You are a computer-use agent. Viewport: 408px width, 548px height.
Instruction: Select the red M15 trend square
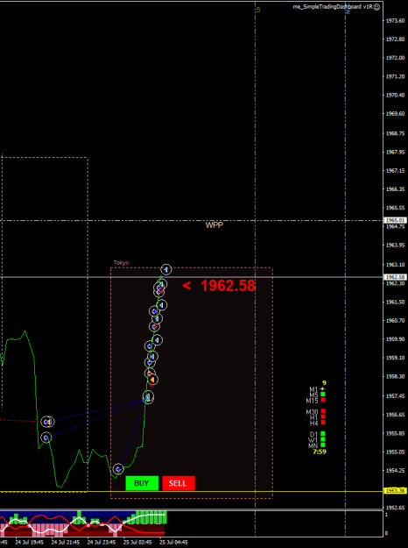(323, 400)
